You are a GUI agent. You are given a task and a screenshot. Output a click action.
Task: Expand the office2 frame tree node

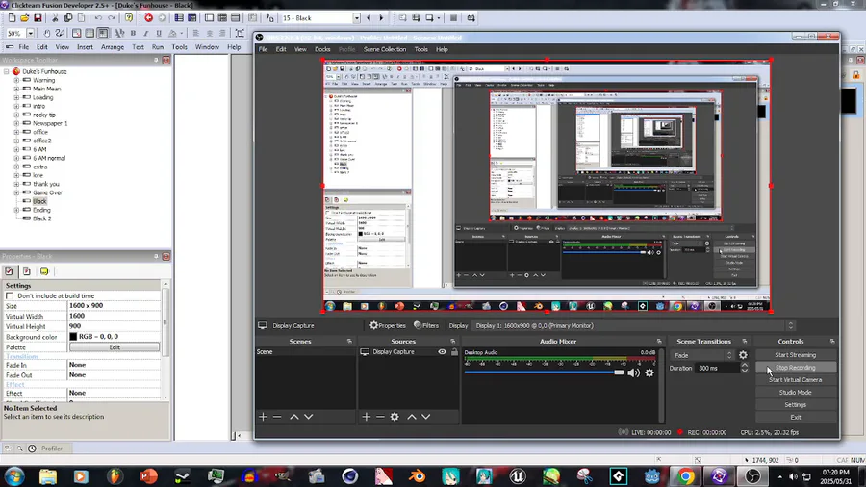(x=16, y=141)
